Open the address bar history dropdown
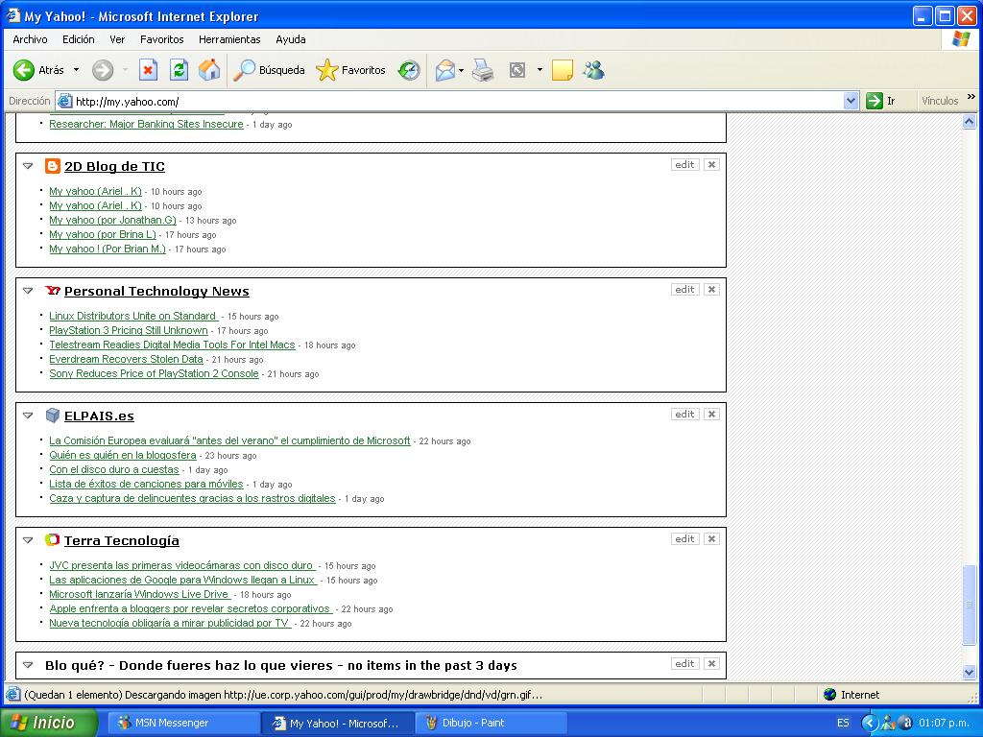The image size is (983, 737). 851,101
